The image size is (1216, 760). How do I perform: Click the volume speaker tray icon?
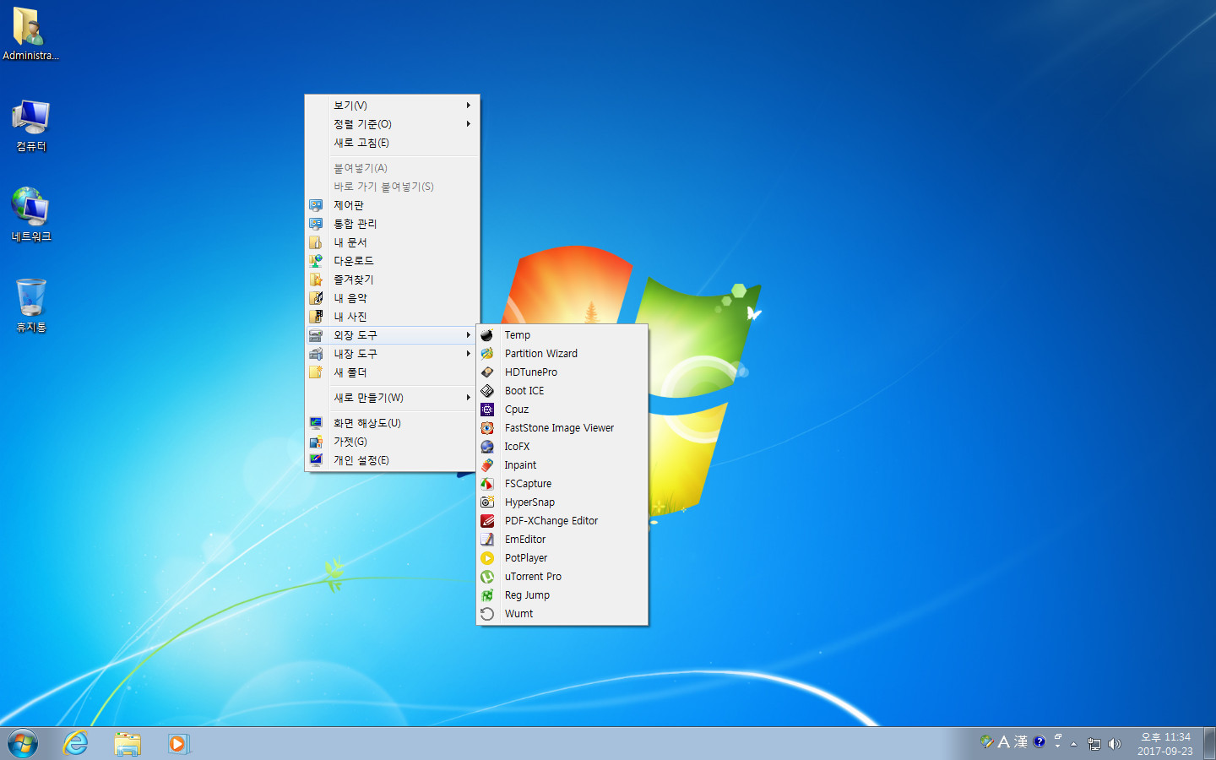pos(1115,744)
